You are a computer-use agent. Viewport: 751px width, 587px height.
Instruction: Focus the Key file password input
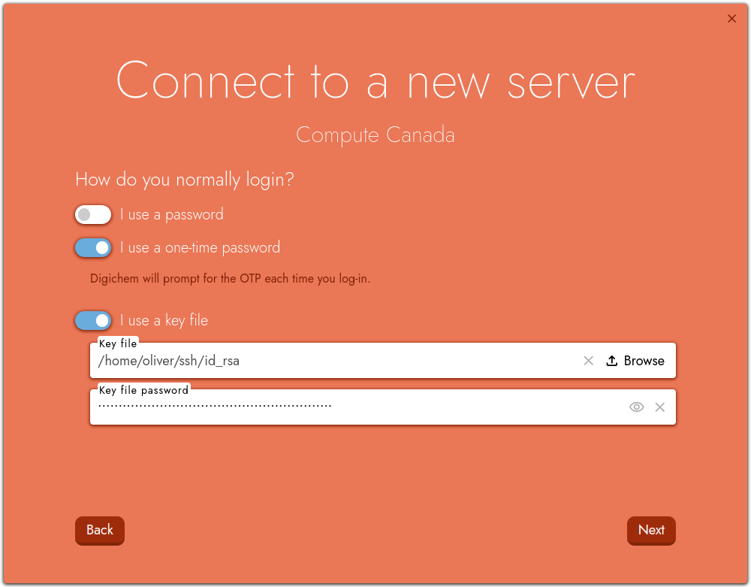pyautogui.click(x=353, y=407)
